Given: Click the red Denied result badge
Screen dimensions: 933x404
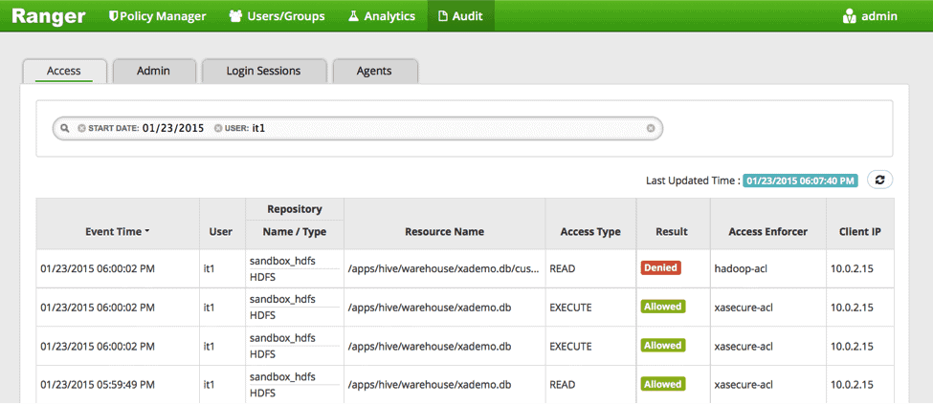Looking at the screenshot, I should click(661, 268).
